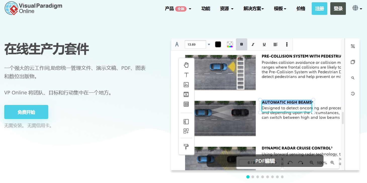Open the three-dot more options menu
This screenshot has width=367, height=183.
pos(287,44)
